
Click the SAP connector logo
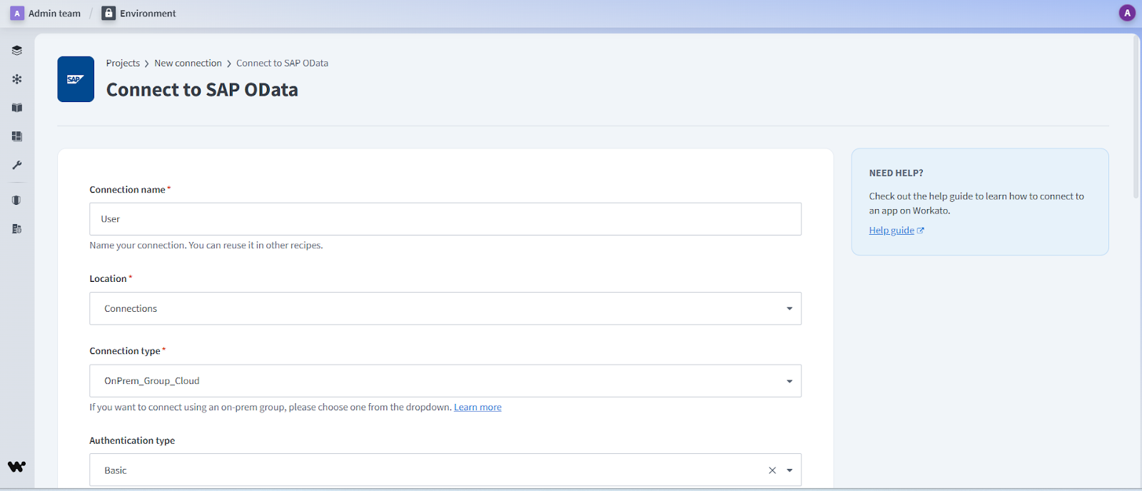[76, 79]
